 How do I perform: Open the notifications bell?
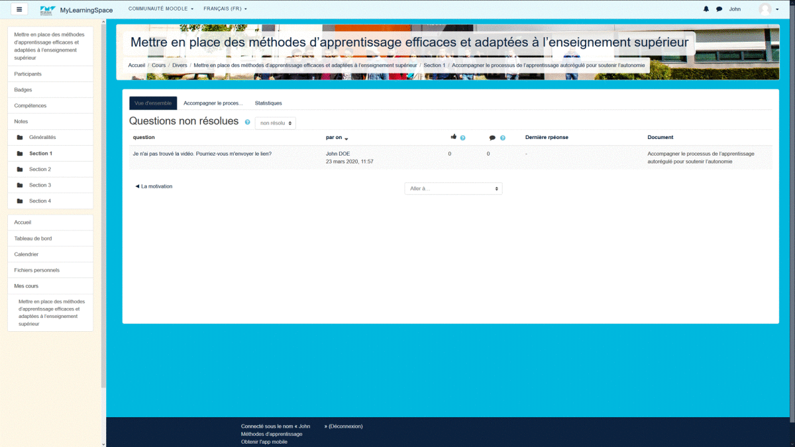tap(706, 9)
